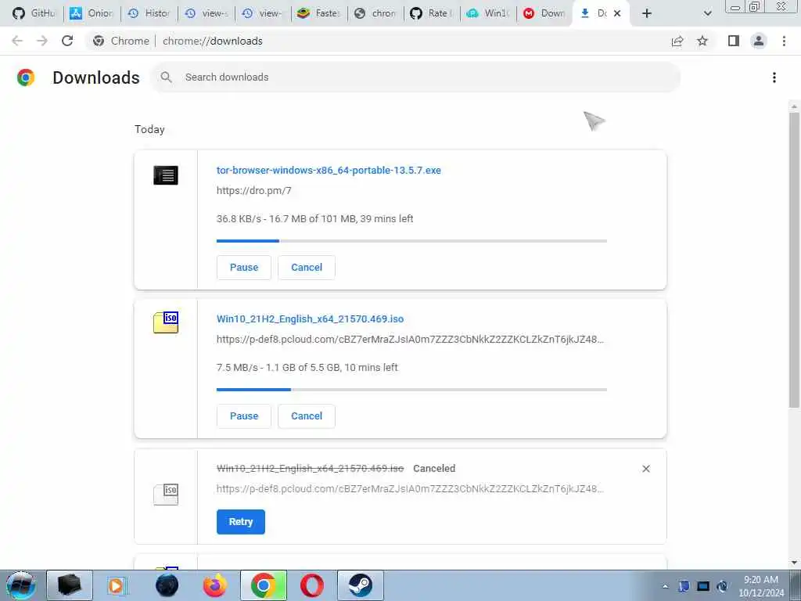Open Steam from the taskbar
The width and height of the screenshot is (801, 601).
pyautogui.click(x=360, y=585)
